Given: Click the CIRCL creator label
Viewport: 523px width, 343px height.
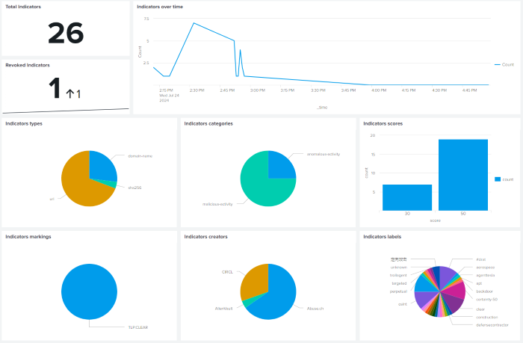Looking at the screenshot, I should coord(227,272).
